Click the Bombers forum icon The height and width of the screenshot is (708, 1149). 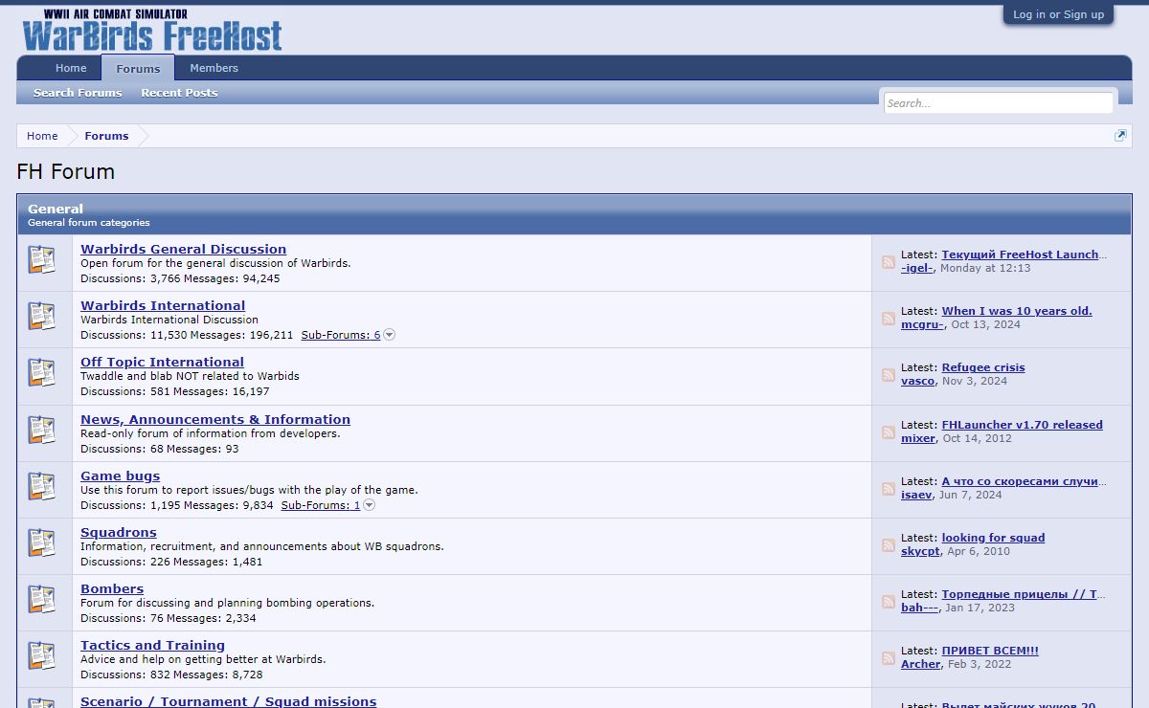41,600
